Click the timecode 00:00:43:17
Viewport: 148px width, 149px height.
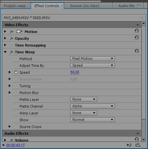pyautogui.click(x=15, y=145)
